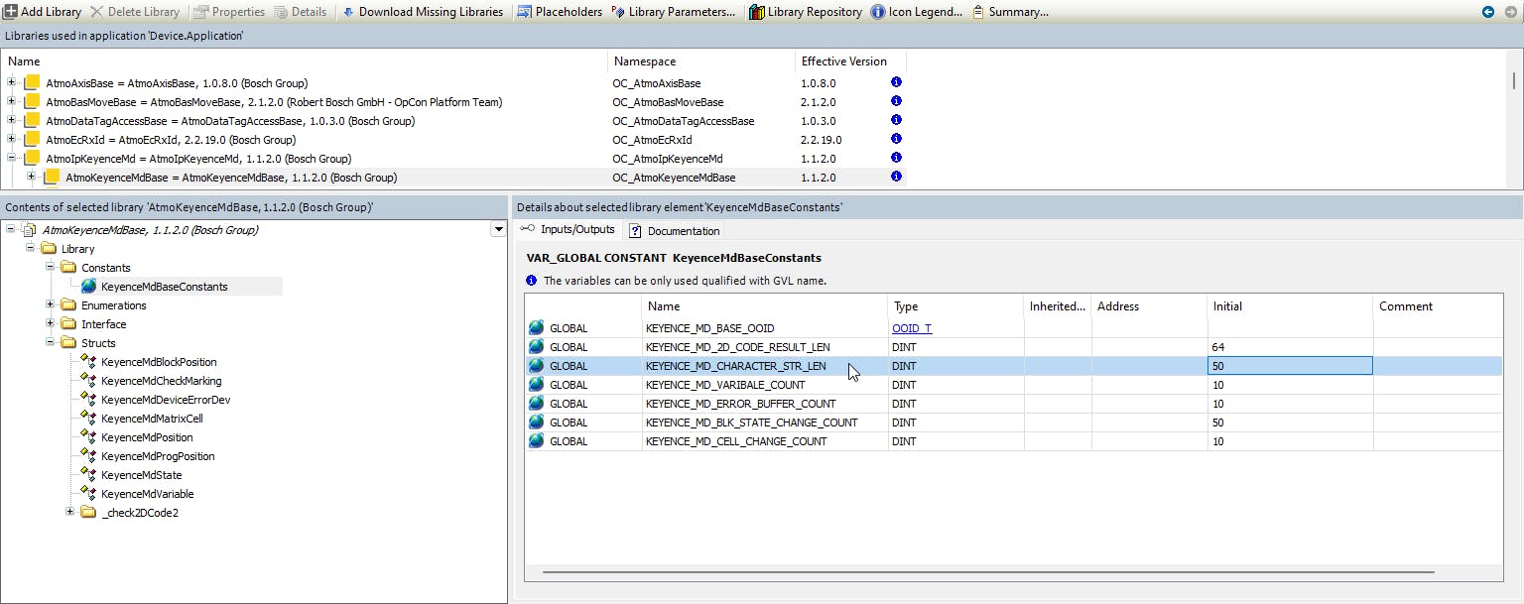The image size is (1524, 604).
Task: Collapse the AtmoIpKeyenceMd library node
Action: click(x=11, y=159)
